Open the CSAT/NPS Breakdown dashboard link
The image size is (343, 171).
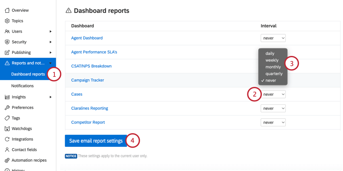92,66
